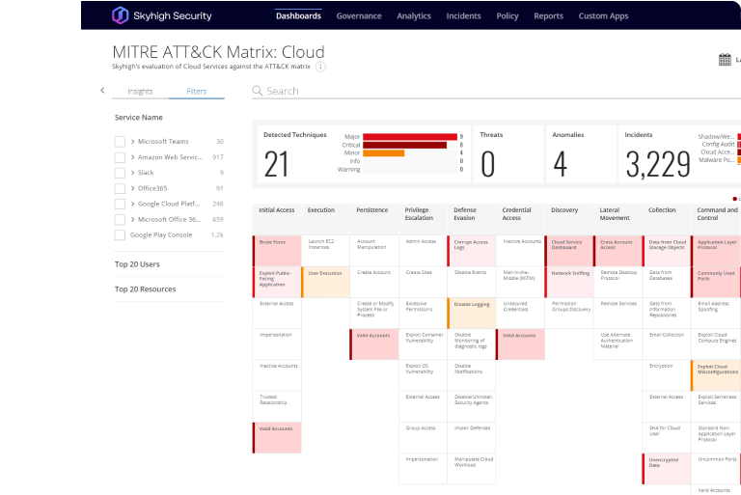The width and height of the screenshot is (741, 495).
Task: Select the Network Sniffing cell
Action: click(x=569, y=282)
